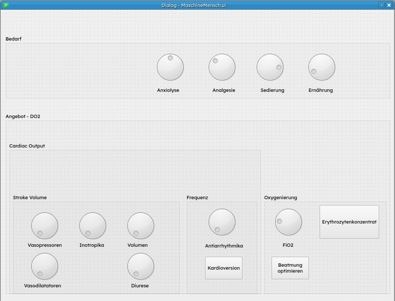Close the MaschineMensch.ui dialog
Screen dimensions: 395x301
pyautogui.click(x=389, y=5)
